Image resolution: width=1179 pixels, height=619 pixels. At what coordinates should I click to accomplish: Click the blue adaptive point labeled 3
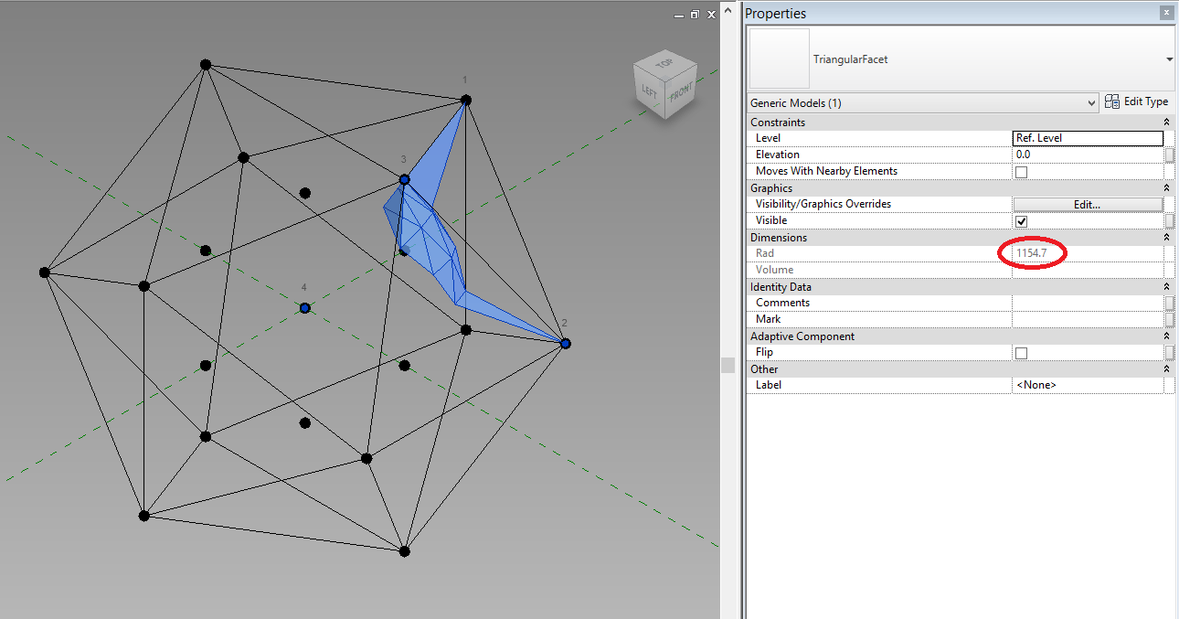coord(403,179)
